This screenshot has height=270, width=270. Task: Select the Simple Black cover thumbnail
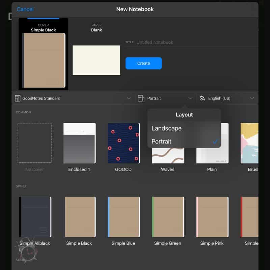click(x=80, y=217)
